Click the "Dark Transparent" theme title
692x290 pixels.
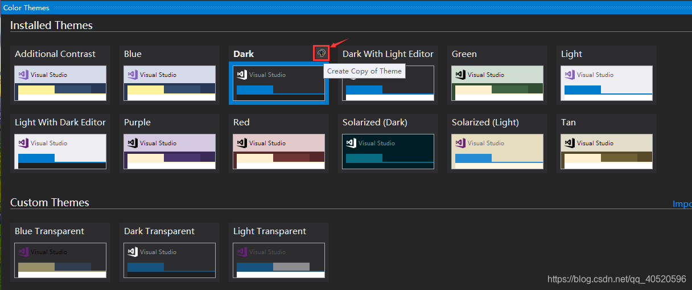point(159,231)
